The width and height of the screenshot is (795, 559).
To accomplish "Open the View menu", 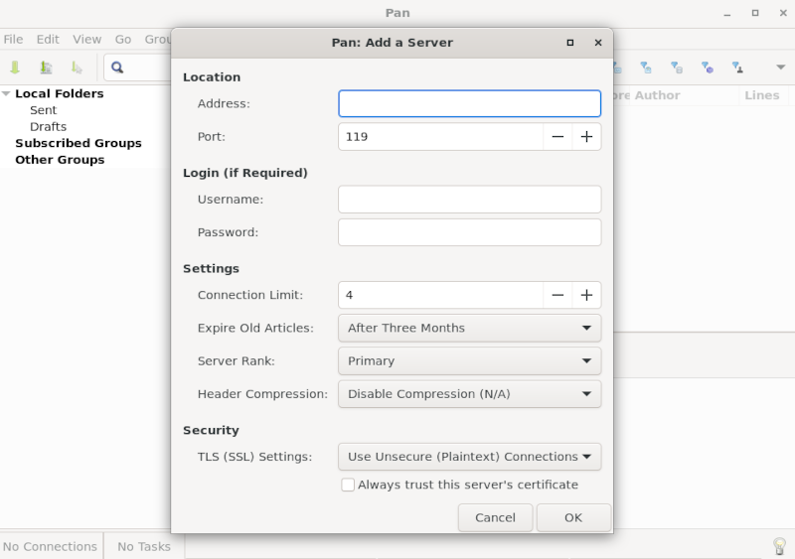I will click(86, 39).
